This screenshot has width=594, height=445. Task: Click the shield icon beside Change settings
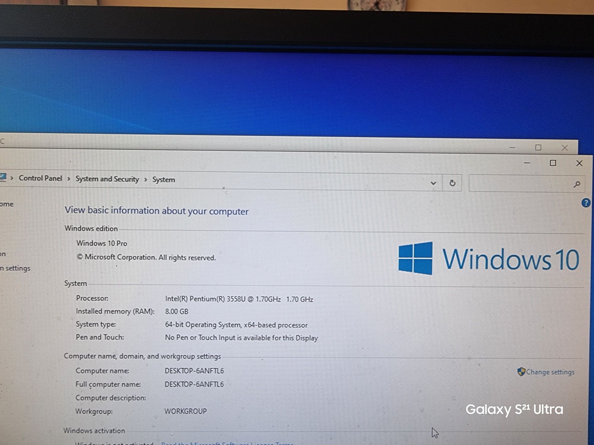521,372
